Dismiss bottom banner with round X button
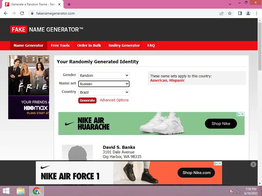The image size is (262, 196). [x=253, y=164]
